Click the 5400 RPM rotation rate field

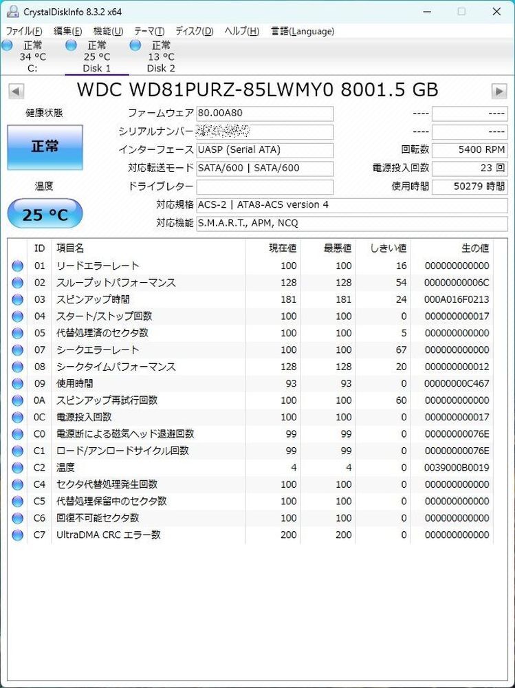pyautogui.click(x=470, y=150)
